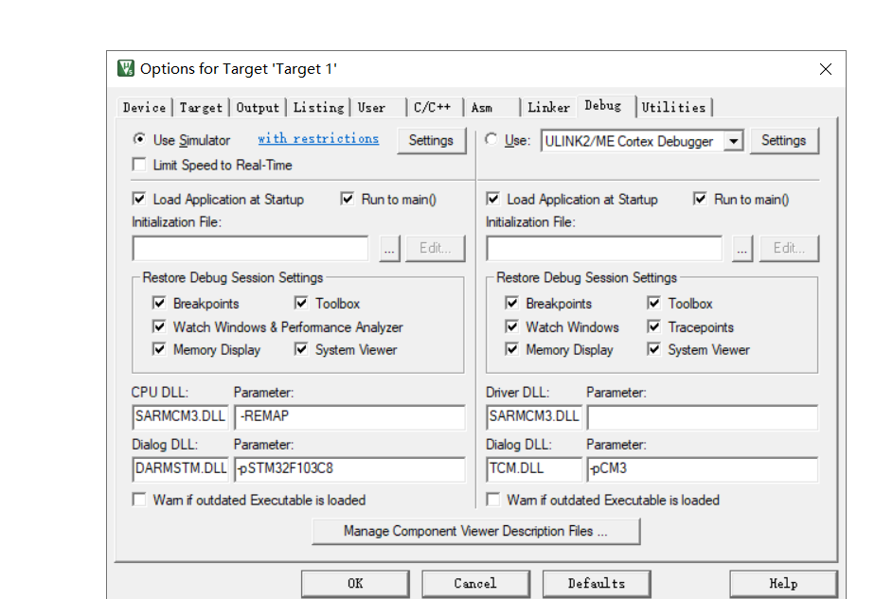875x599 pixels.
Task: Click Settings button beside Use Simulator
Action: pyautogui.click(x=432, y=141)
